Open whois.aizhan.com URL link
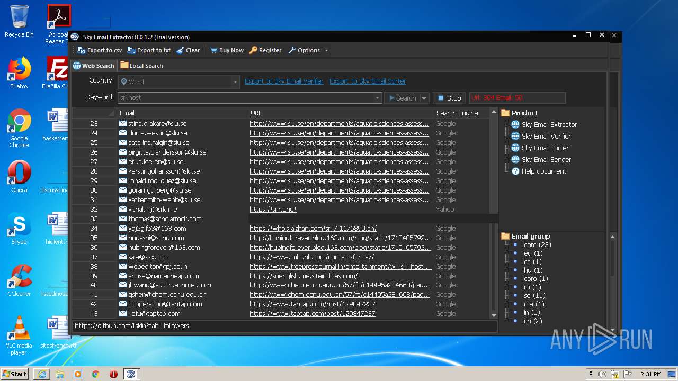Image resolution: width=678 pixels, height=381 pixels. [313, 229]
